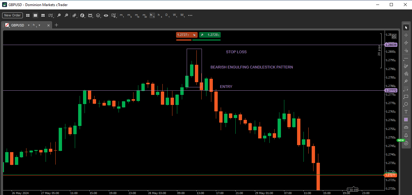Toggle chart viewing options with the eye icon
The image size is (412, 195).
(106, 15)
